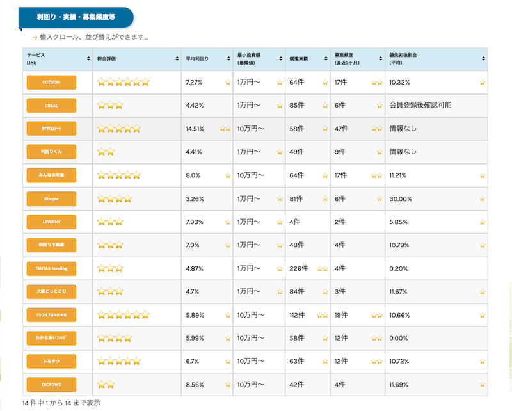Open the TSON FUNDING link button
This screenshot has width=512, height=411.
coord(51,315)
